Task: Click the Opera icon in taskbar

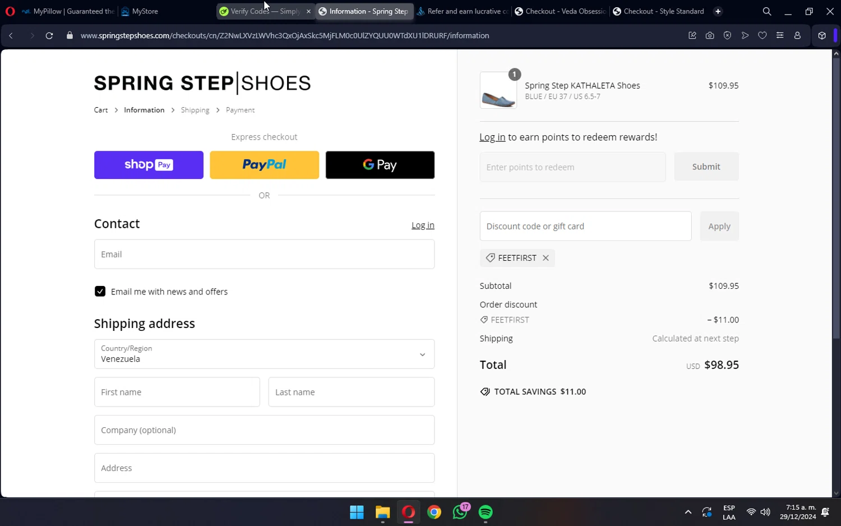Action: click(x=408, y=512)
